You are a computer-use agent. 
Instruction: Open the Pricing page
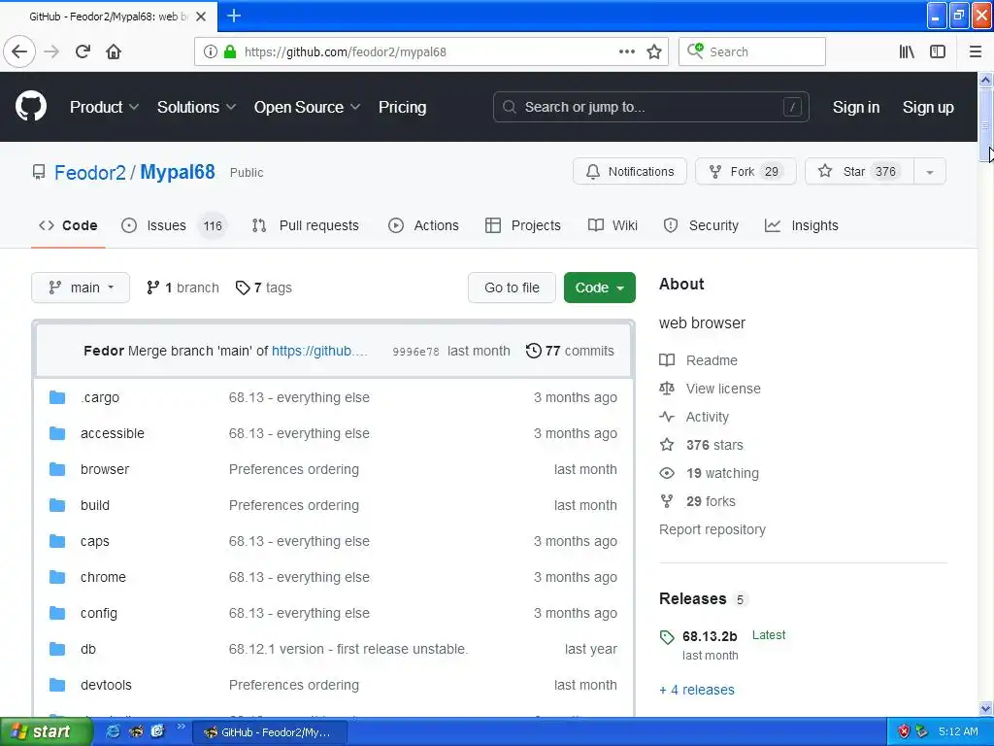coord(402,107)
